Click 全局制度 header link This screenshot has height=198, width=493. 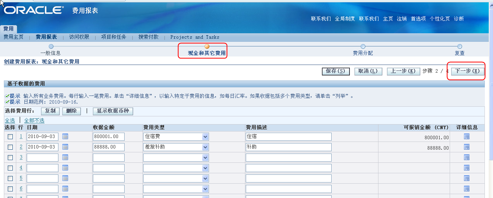click(345, 19)
